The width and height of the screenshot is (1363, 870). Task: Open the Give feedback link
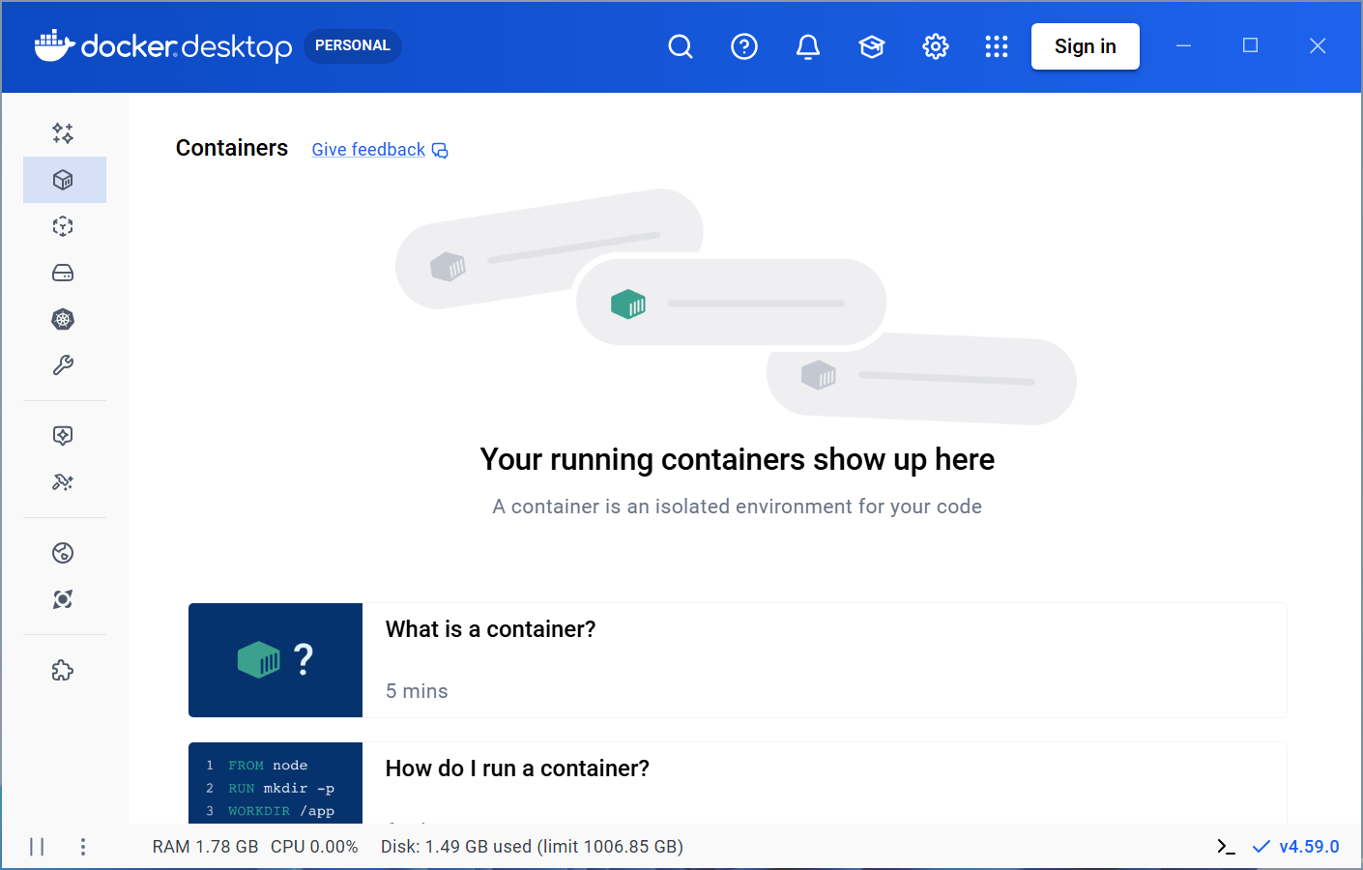(368, 149)
